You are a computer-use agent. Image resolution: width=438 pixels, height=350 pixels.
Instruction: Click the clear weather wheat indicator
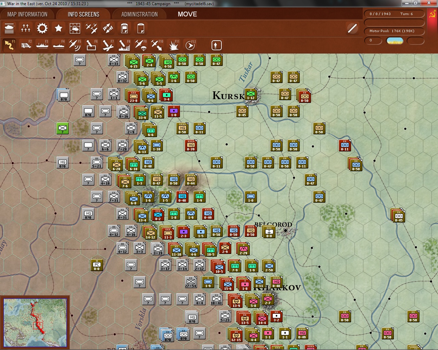point(395,41)
